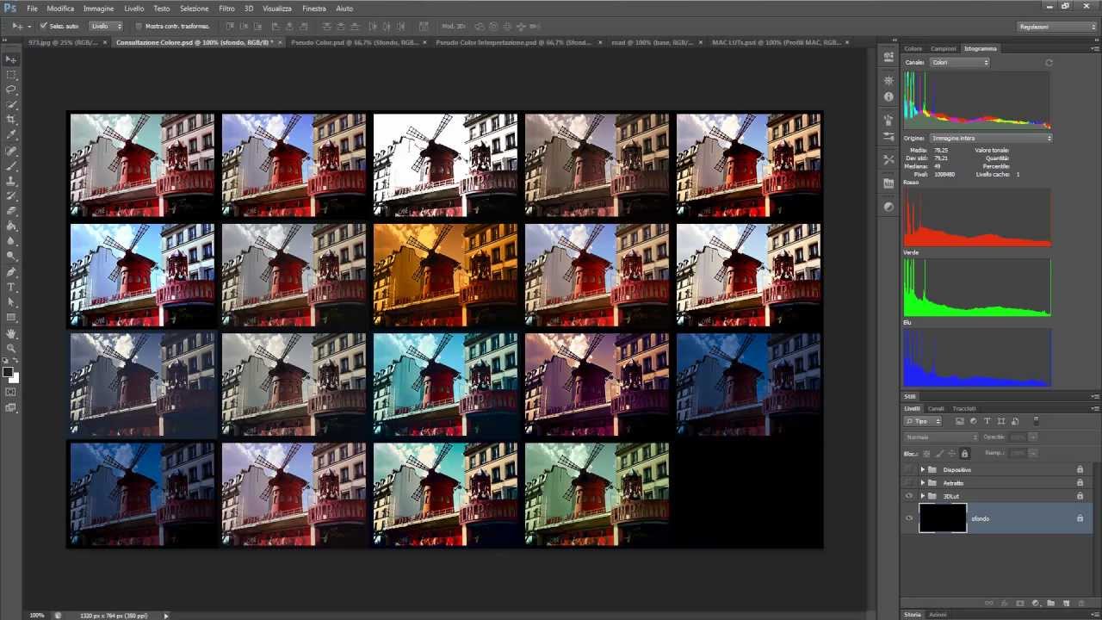The image size is (1102, 620).
Task: Open the Immagine menu
Action: click(99, 9)
